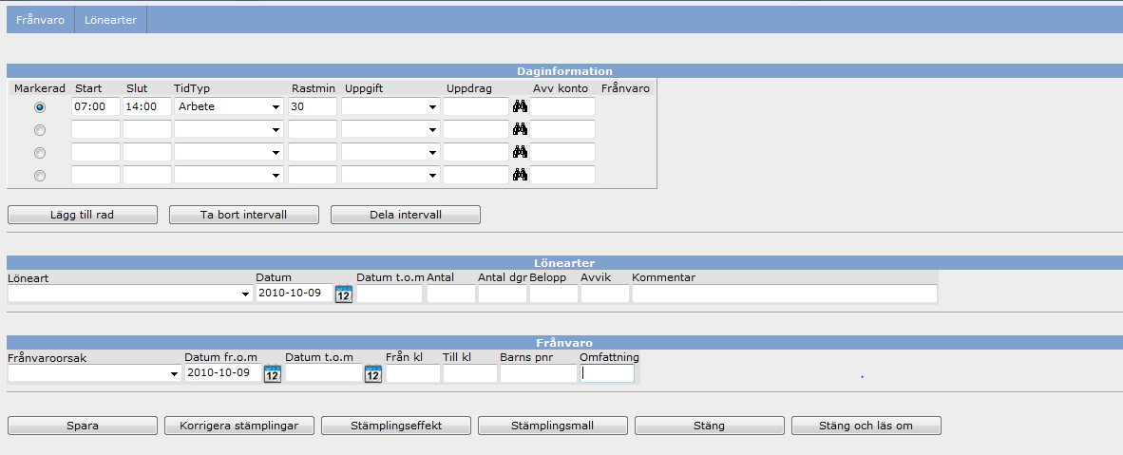Image resolution: width=1123 pixels, height=455 pixels.
Task: Open the Stämplingsmall button
Action: coord(553,426)
